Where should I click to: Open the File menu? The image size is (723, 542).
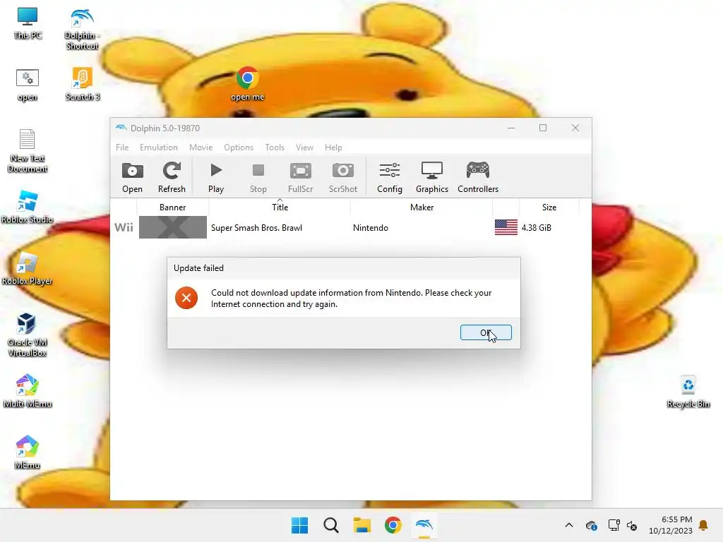pyautogui.click(x=122, y=147)
